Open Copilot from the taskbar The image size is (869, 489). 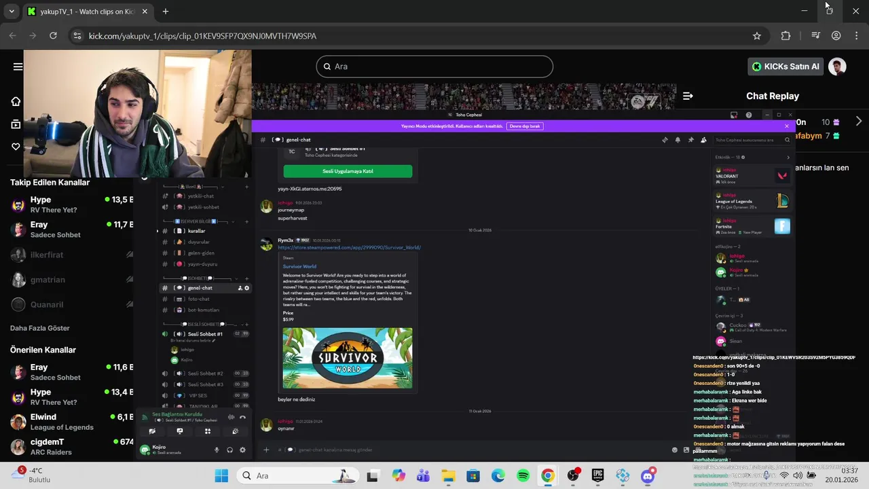click(x=399, y=475)
